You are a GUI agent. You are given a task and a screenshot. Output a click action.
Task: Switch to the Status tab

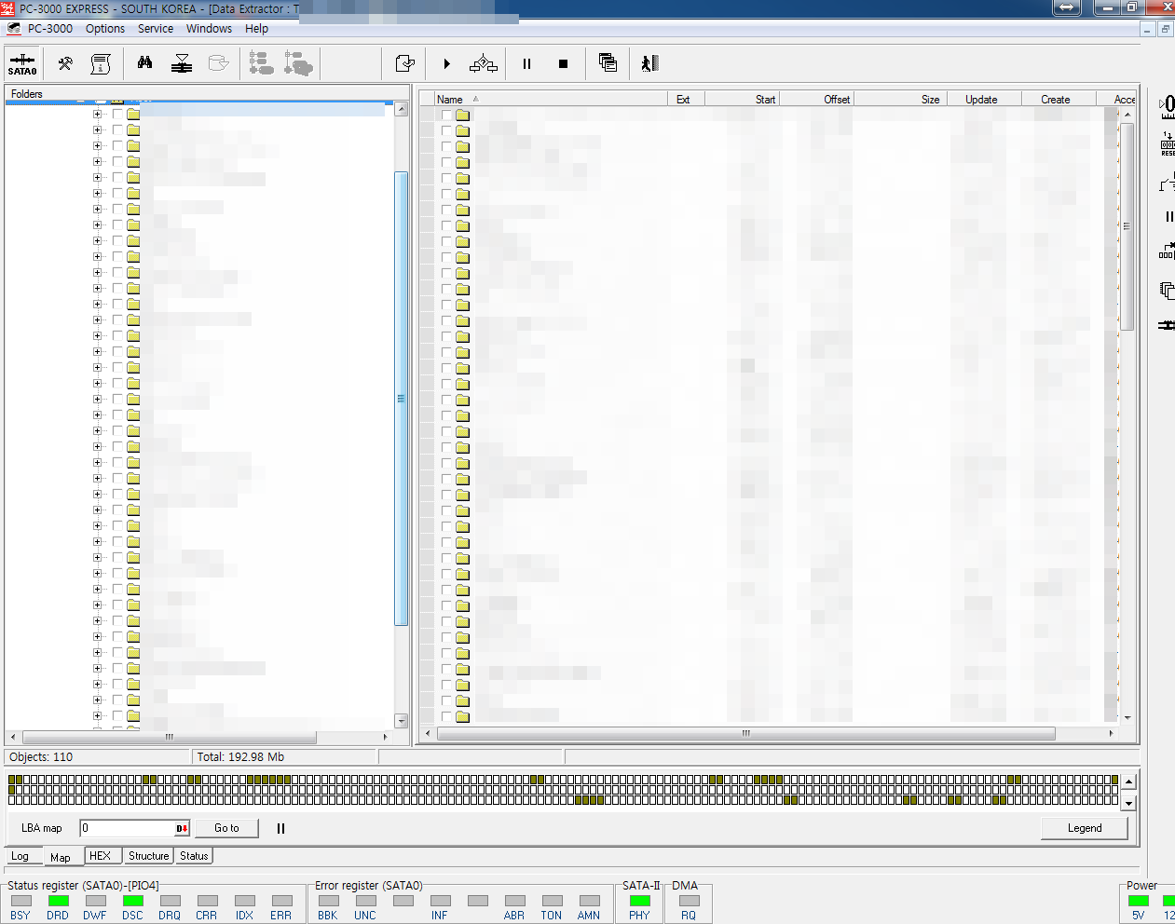[194, 856]
